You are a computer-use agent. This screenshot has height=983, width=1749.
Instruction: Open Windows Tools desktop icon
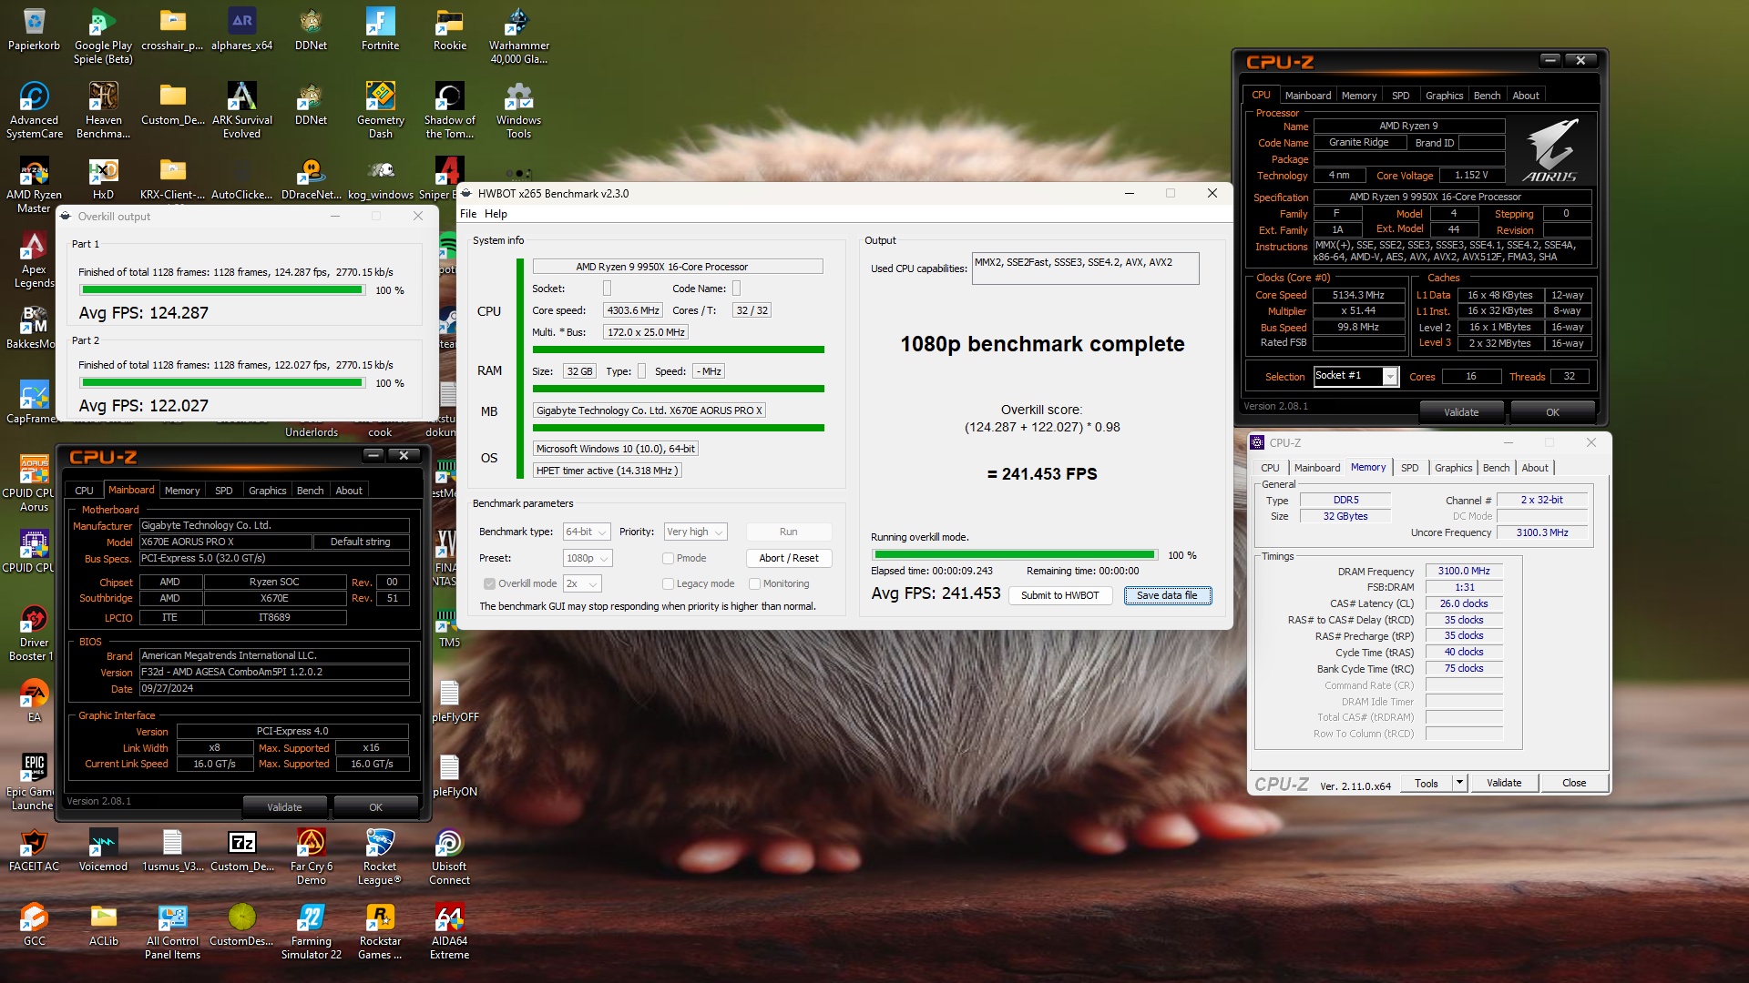519,111
